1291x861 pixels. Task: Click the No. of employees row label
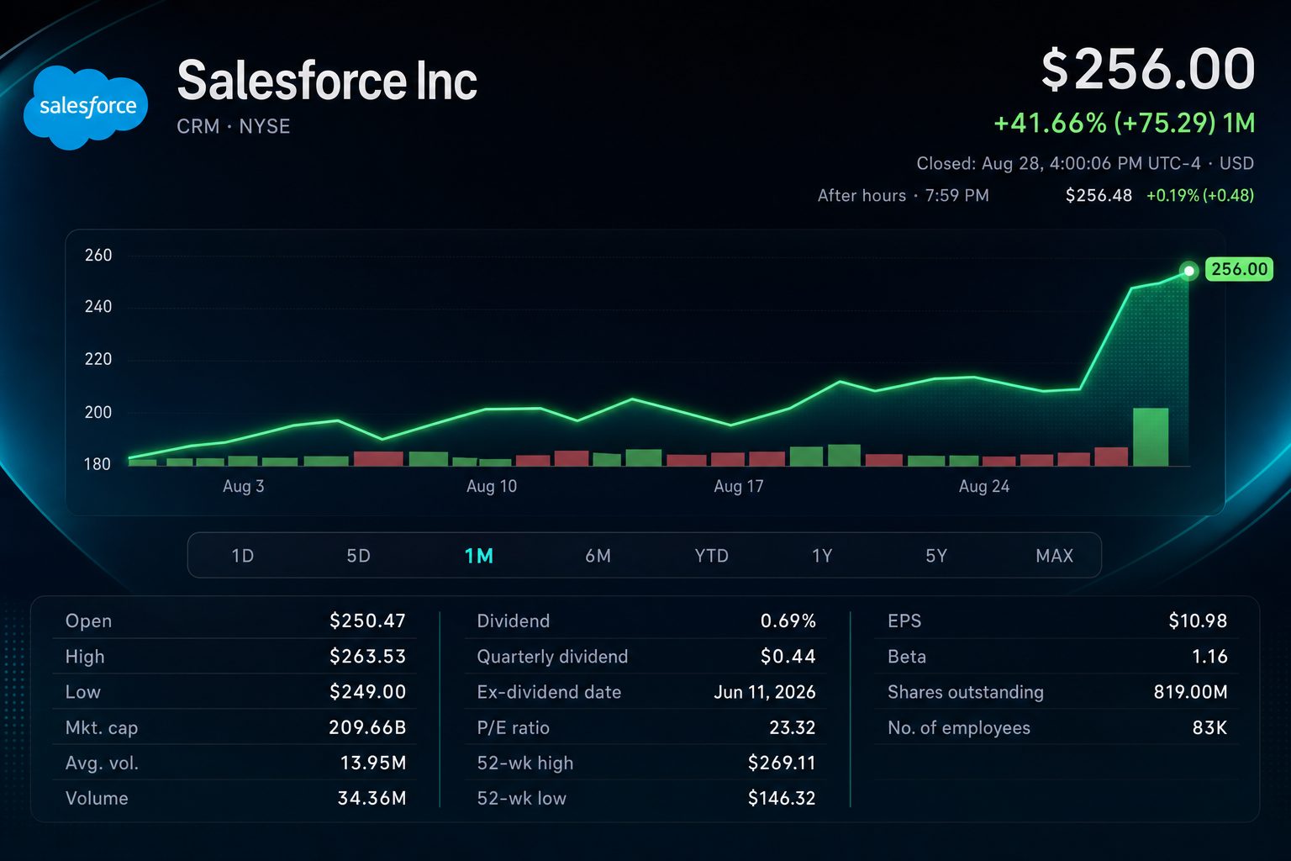[959, 728]
